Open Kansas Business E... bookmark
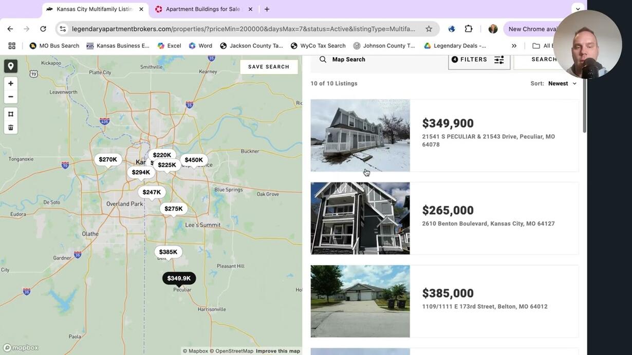This screenshot has height=355, width=632. click(x=118, y=46)
